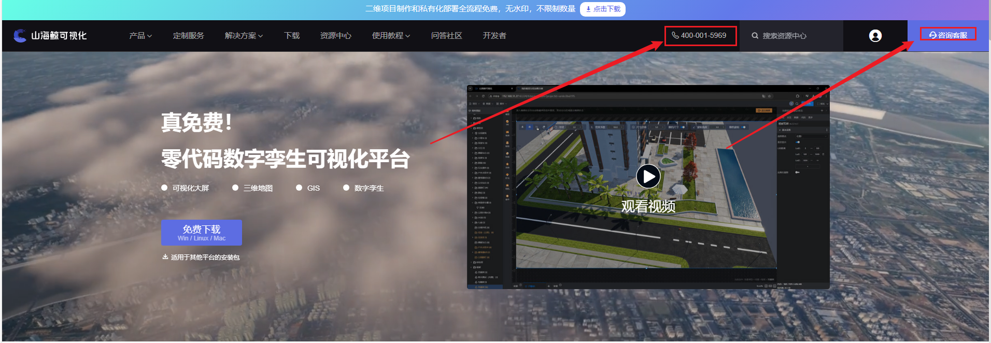Expand the 解决方案 dropdown menu
The height and width of the screenshot is (343, 991).
(x=244, y=36)
